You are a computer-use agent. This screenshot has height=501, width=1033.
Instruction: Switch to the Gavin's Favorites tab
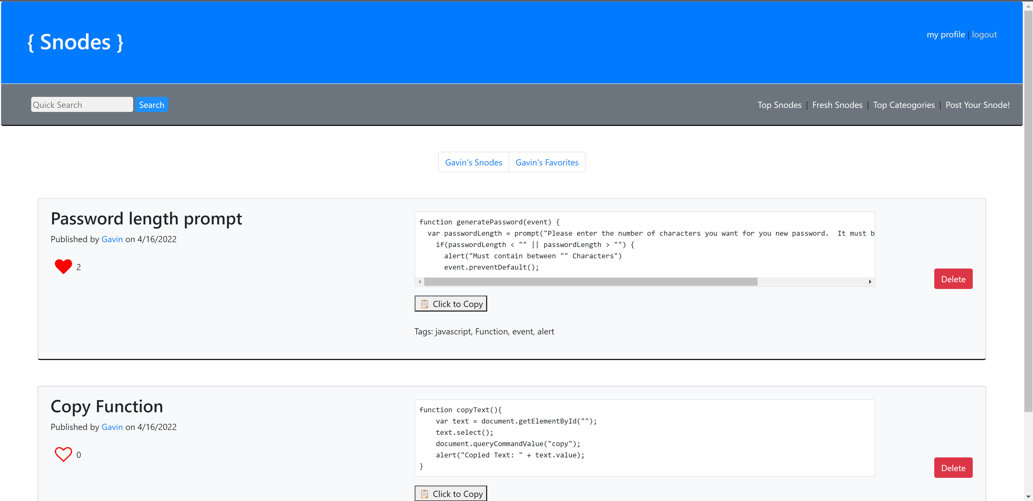[547, 162]
